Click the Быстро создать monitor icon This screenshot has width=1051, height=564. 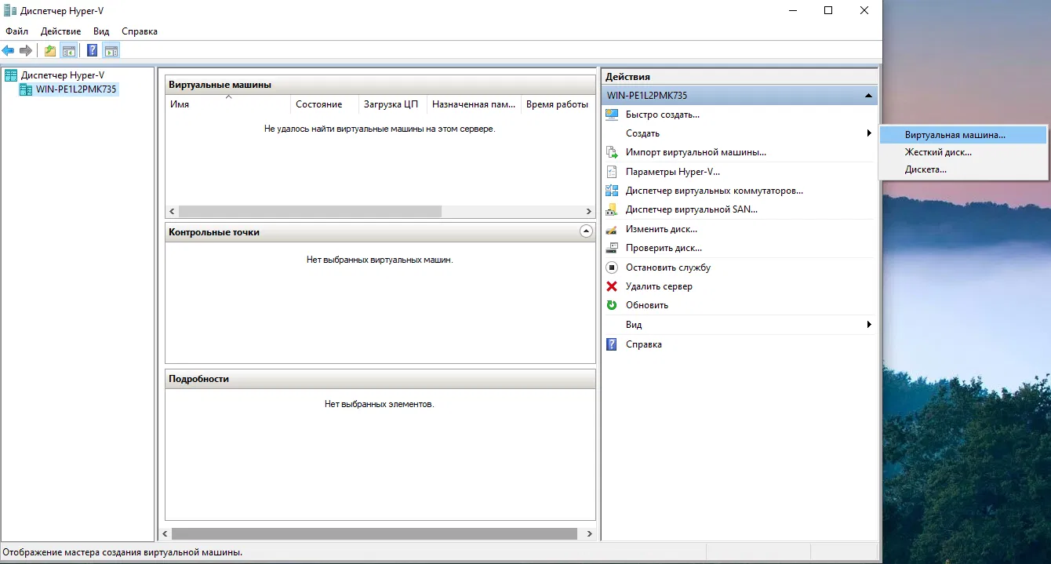tap(612, 115)
